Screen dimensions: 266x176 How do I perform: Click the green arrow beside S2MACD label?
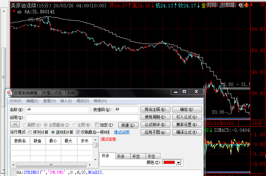[x=211, y=130]
